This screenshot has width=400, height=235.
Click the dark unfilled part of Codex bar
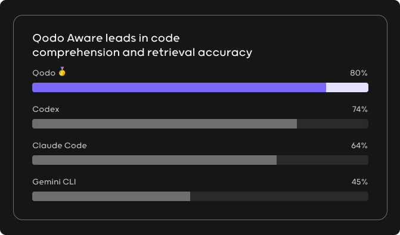click(333, 124)
